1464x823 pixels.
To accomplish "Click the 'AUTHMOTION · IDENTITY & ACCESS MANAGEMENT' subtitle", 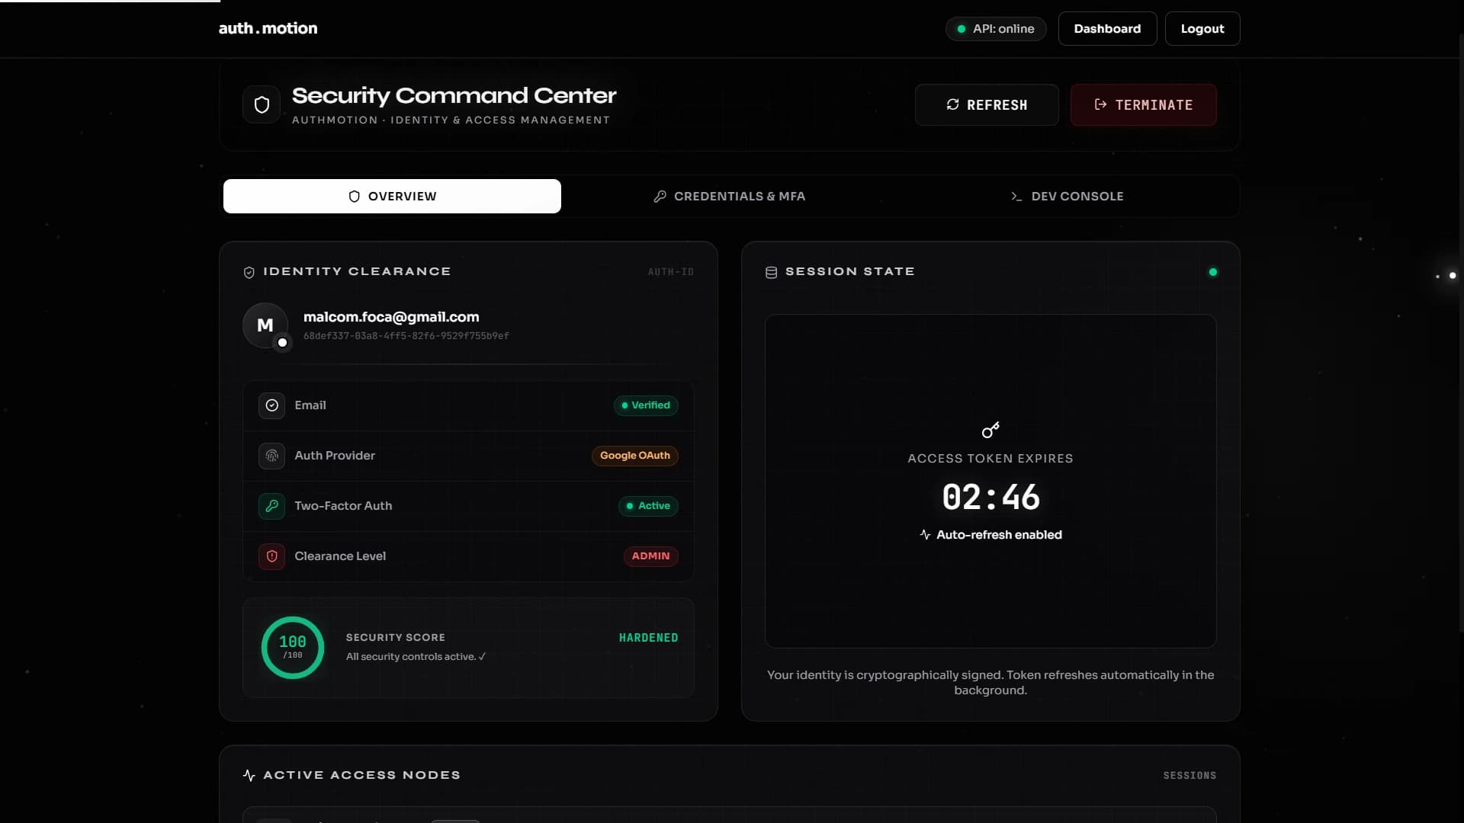I will click(x=451, y=120).
